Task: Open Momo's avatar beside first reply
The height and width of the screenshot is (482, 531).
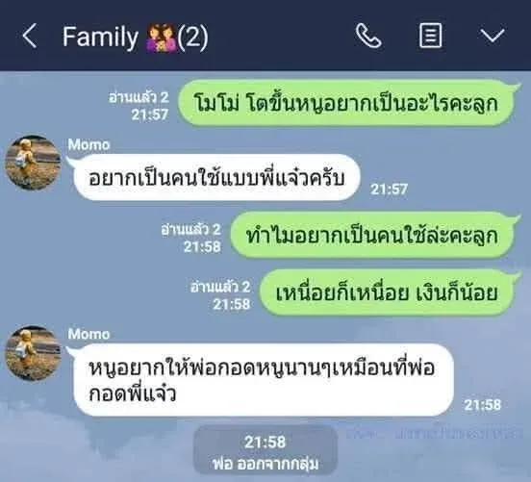Action: pyautogui.click(x=33, y=163)
